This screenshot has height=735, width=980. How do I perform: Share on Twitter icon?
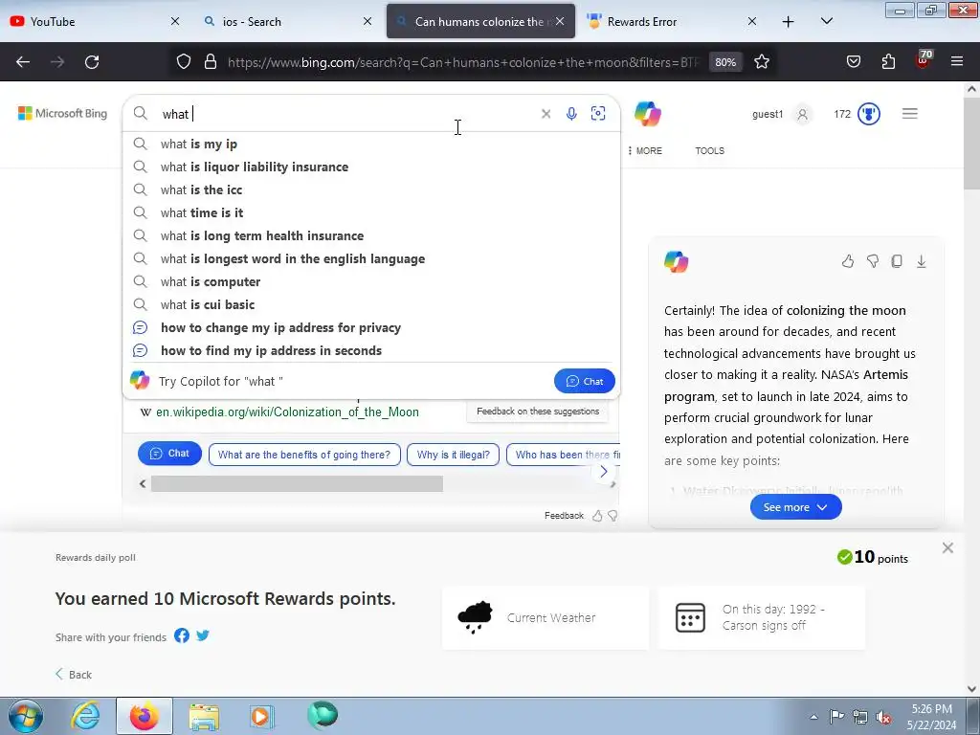(203, 635)
